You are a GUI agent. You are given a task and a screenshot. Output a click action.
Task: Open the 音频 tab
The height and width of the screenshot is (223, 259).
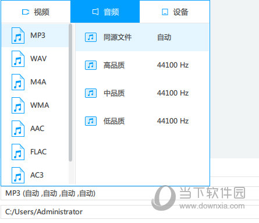pyautogui.click(x=105, y=12)
